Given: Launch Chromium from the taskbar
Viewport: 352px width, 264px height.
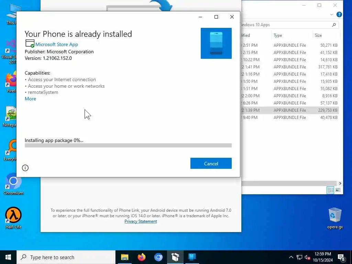Looking at the screenshot, I should [x=158, y=257].
